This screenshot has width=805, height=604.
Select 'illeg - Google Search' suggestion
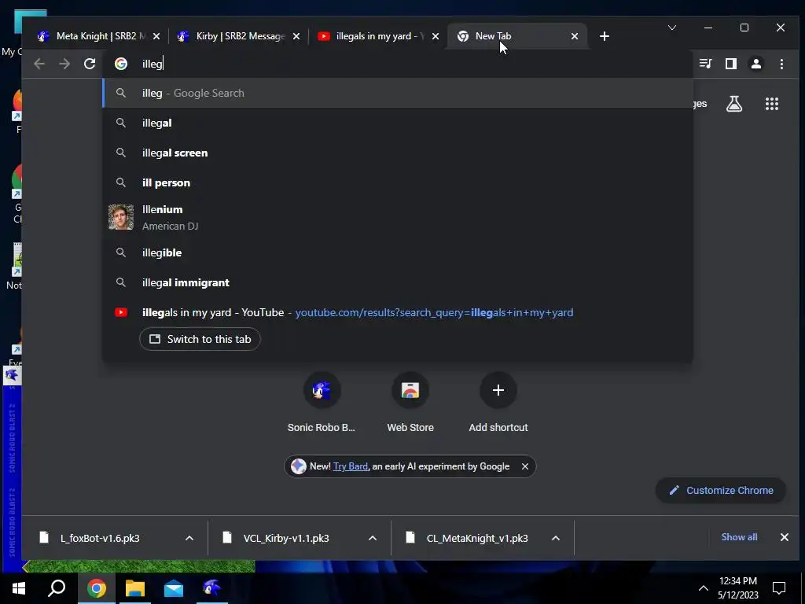(x=398, y=93)
